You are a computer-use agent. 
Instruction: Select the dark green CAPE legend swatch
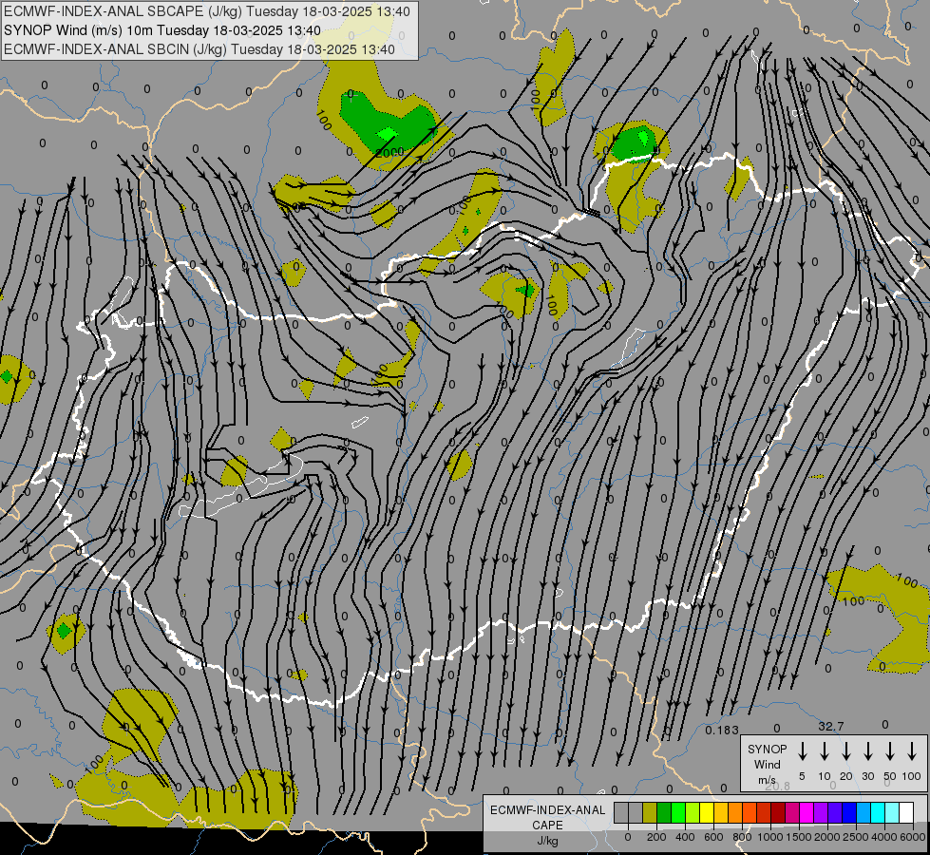tap(664, 812)
